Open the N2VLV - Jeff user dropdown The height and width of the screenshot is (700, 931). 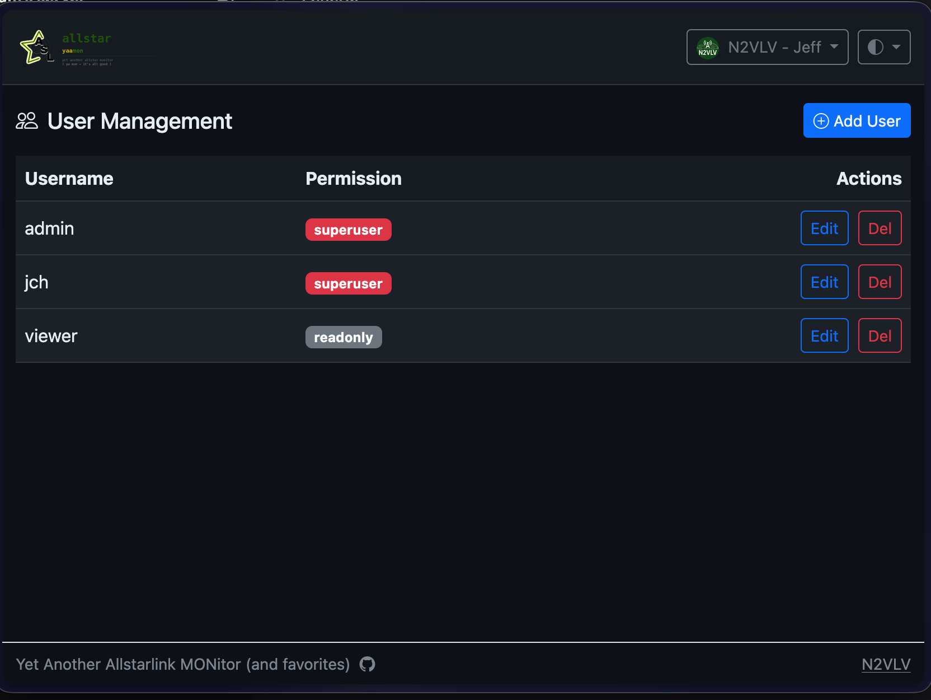click(x=767, y=47)
